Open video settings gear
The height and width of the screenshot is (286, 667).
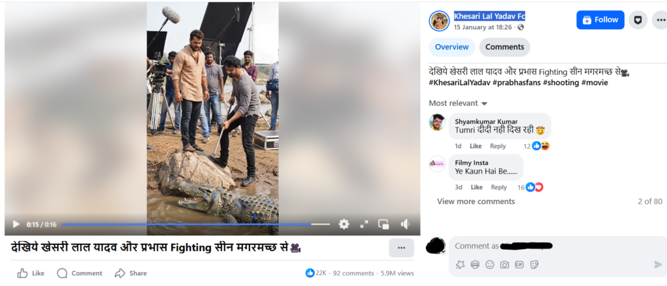(x=344, y=224)
